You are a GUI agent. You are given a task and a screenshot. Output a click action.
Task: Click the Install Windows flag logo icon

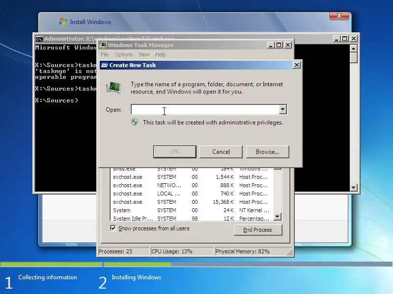pyautogui.click(x=63, y=22)
